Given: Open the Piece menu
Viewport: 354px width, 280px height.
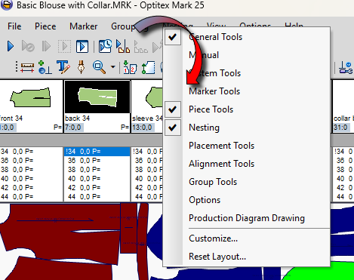Looking at the screenshot, I should click(x=45, y=26).
